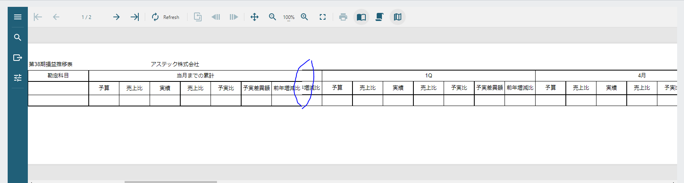This screenshot has height=183, width=684.
Task: Go to the next page
Action: (116, 17)
